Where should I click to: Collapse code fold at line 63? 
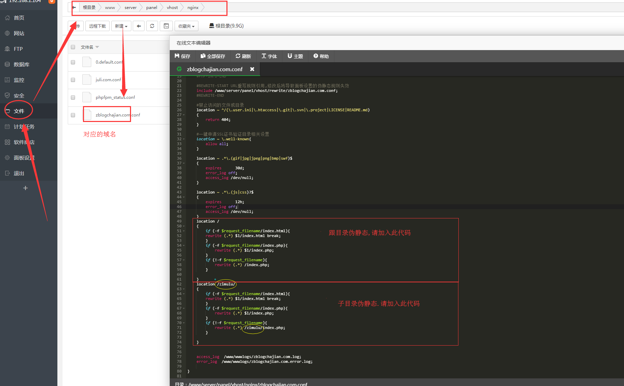pos(184,289)
